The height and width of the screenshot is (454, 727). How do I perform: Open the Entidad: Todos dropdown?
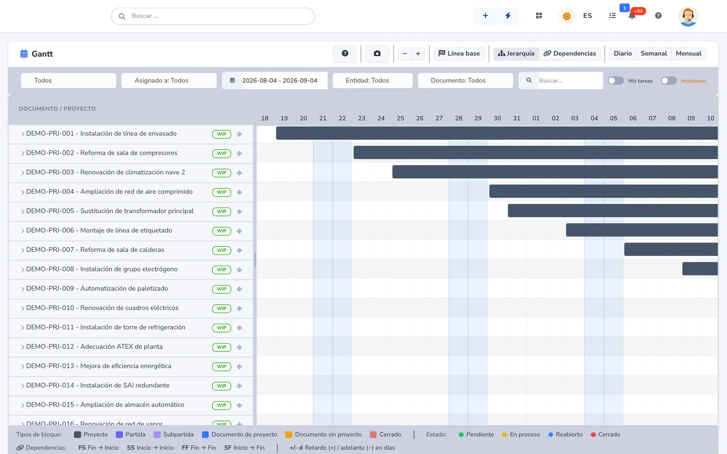pos(373,80)
